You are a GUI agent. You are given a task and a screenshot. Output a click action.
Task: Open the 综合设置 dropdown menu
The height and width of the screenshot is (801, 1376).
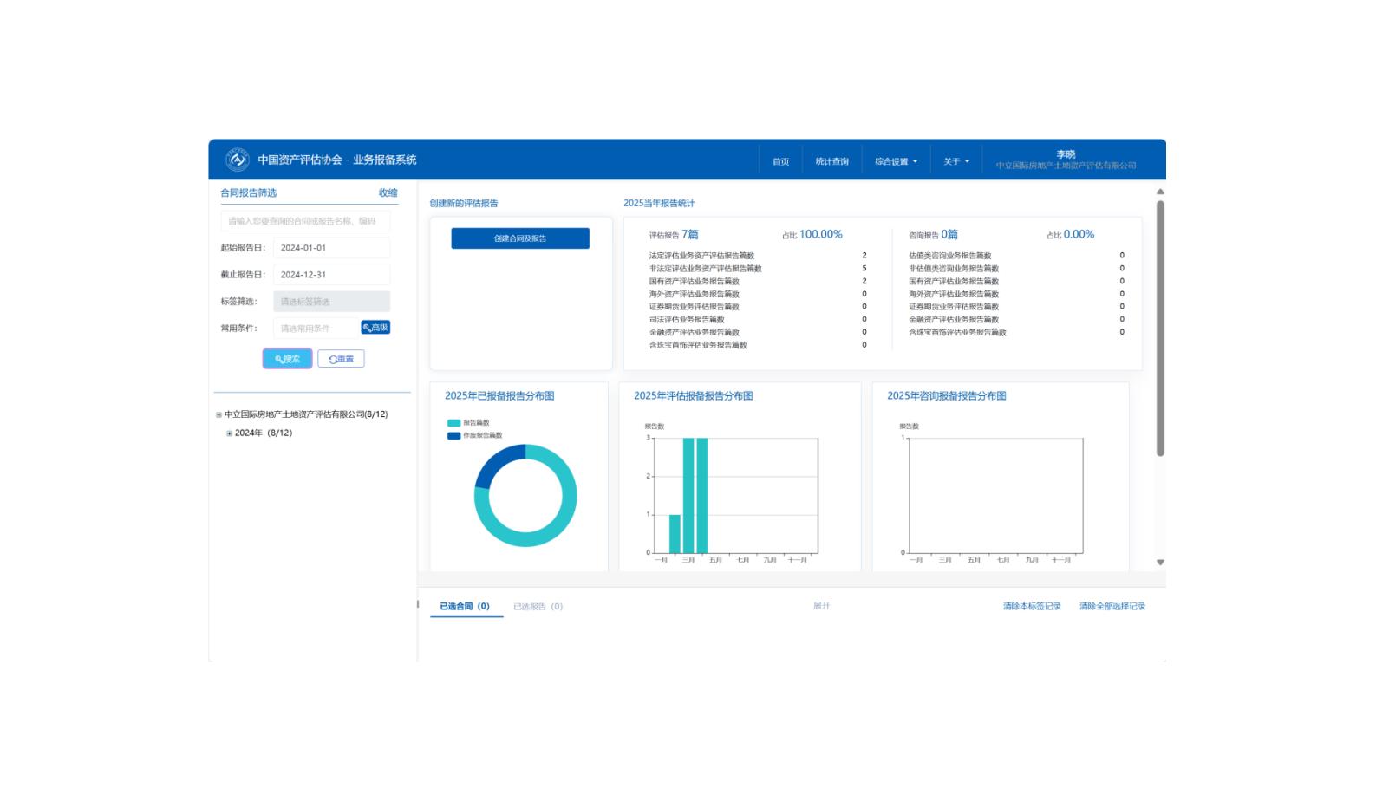(896, 161)
